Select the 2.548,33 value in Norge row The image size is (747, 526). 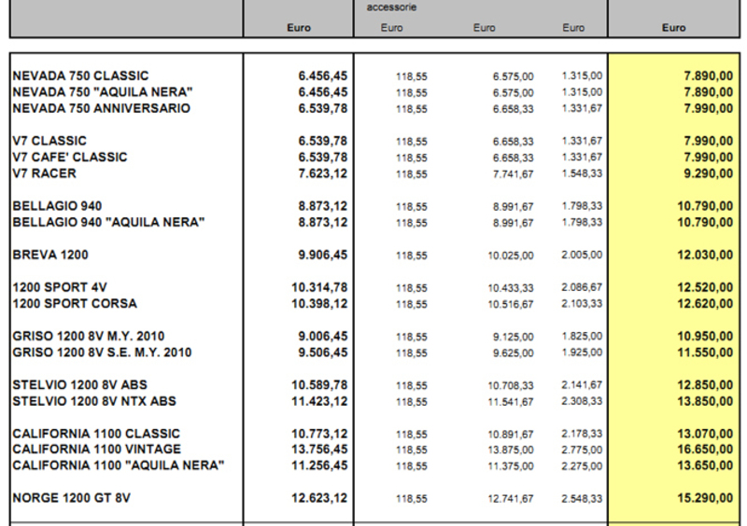pos(582,499)
